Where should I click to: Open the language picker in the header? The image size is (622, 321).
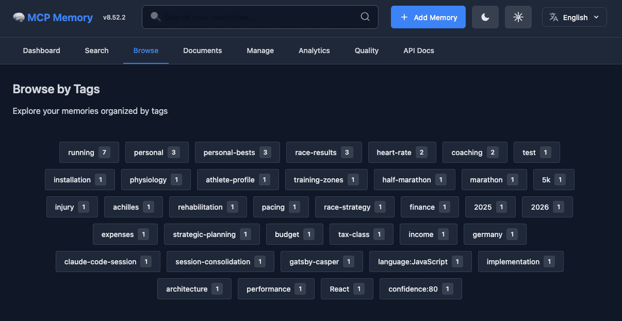point(574,17)
